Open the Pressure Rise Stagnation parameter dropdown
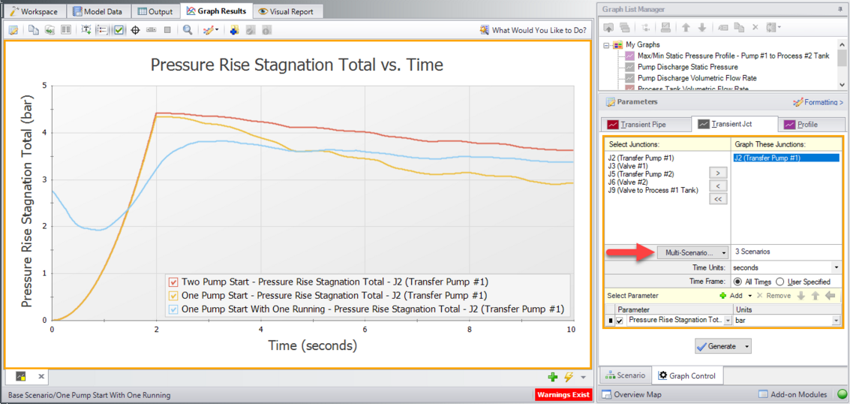The image size is (850, 404). point(728,321)
